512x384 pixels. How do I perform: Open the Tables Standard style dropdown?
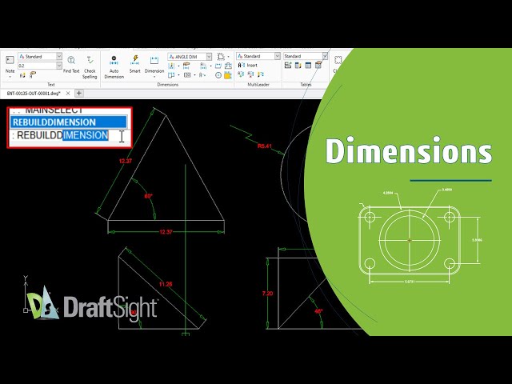(325, 56)
